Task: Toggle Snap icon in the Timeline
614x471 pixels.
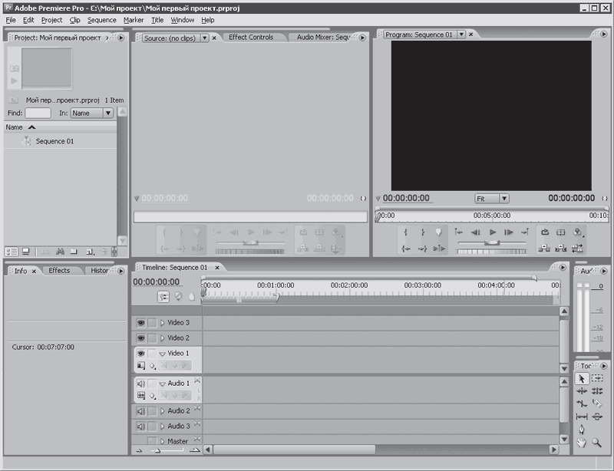Action: [x=163, y=297]
